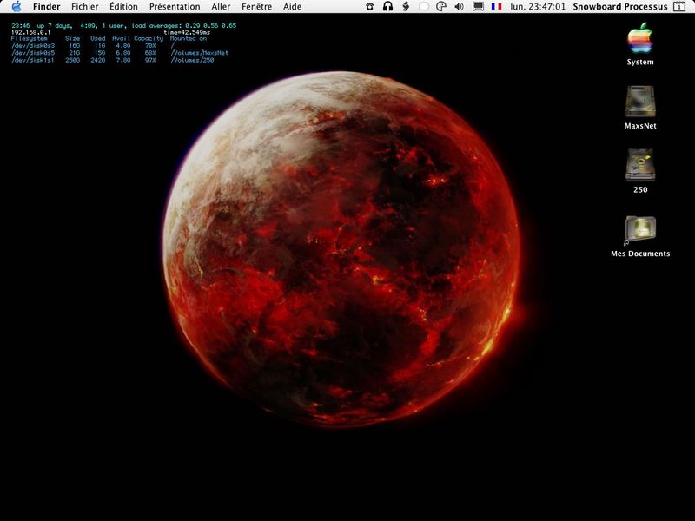Open the Displays menu bar icon

pyautogui.click(x=478, y=7)
